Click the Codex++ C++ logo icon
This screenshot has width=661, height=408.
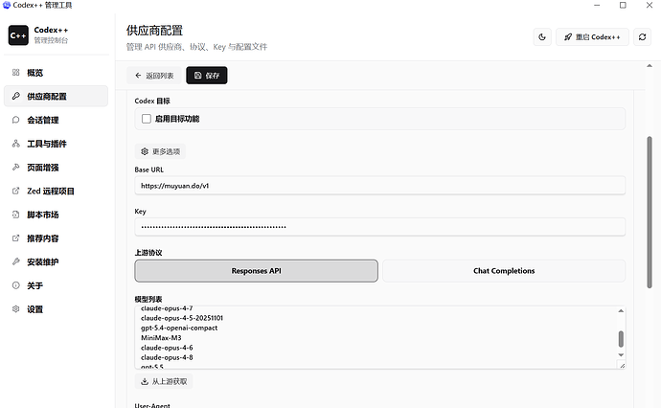pos(18,35)
